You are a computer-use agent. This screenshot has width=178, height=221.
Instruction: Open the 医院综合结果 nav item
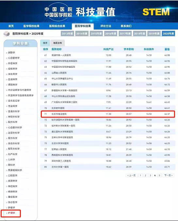click(x=57, y=26)
